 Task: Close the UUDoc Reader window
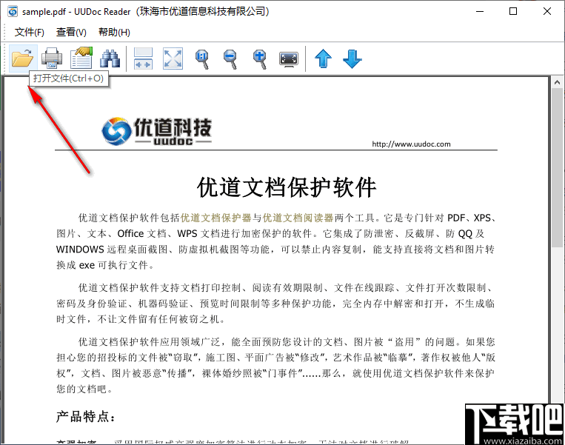tap(547, 12)
